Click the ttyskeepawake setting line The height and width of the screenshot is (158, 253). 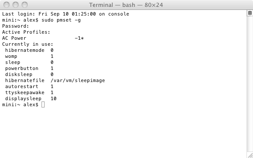29,92
